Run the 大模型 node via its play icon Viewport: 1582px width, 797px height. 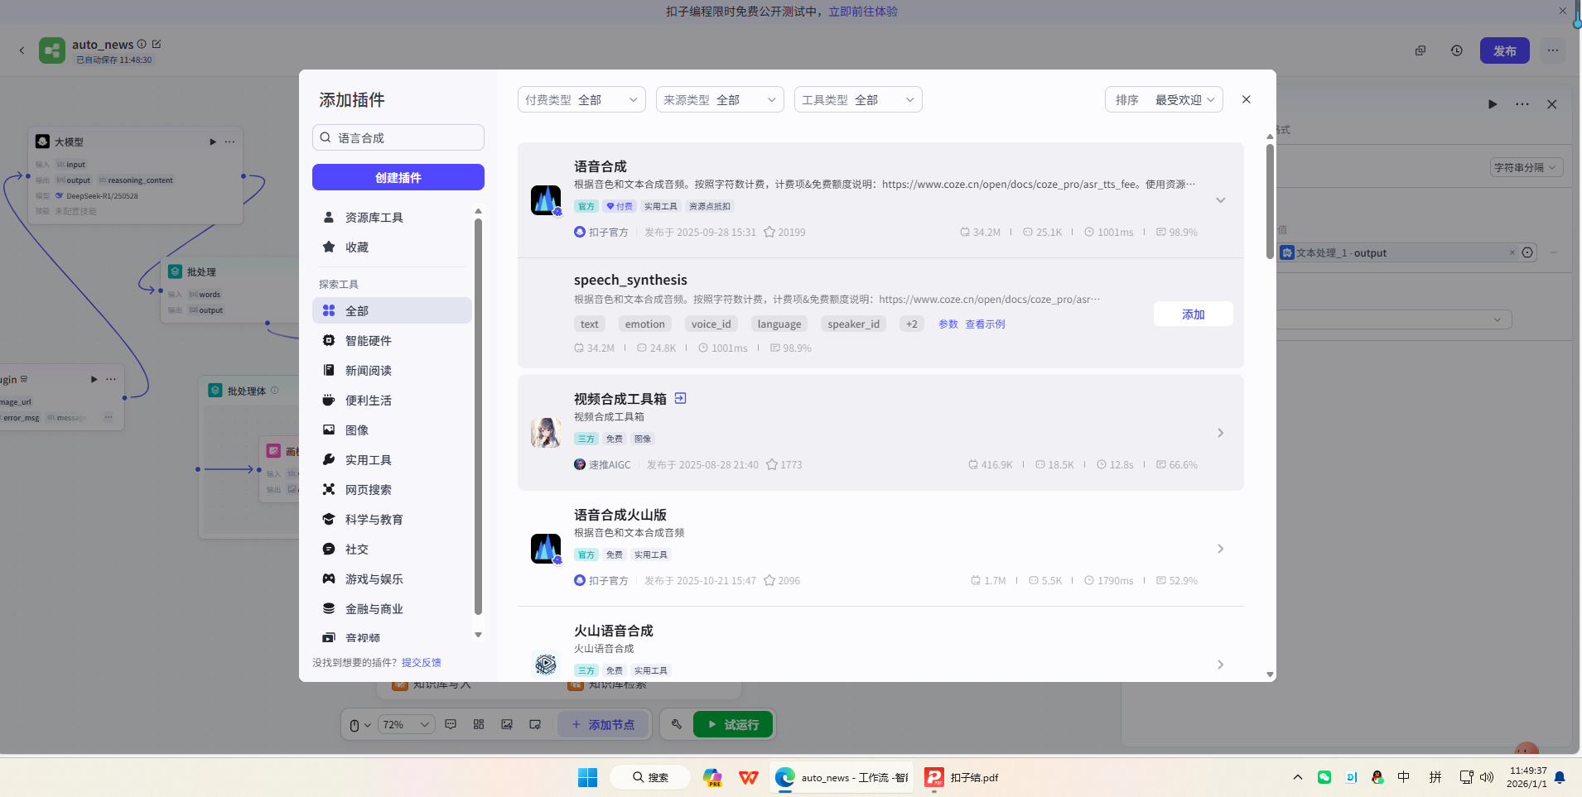[x=212, y=142]
